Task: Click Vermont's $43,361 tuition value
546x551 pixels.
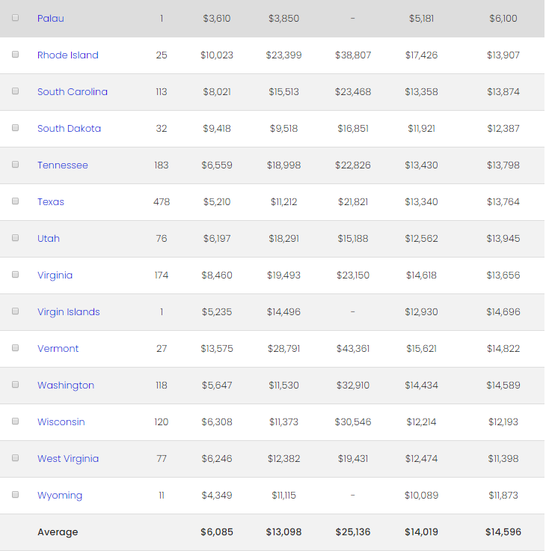Action: (352, 348)
